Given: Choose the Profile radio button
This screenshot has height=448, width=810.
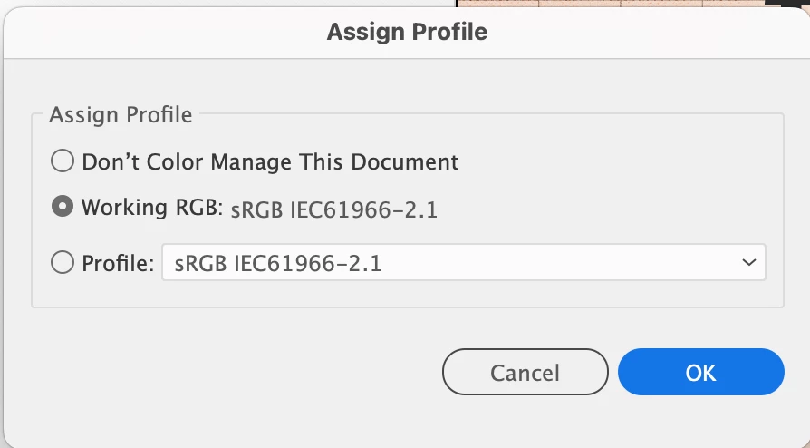Looking at the screenshot, I should (63, 264).
